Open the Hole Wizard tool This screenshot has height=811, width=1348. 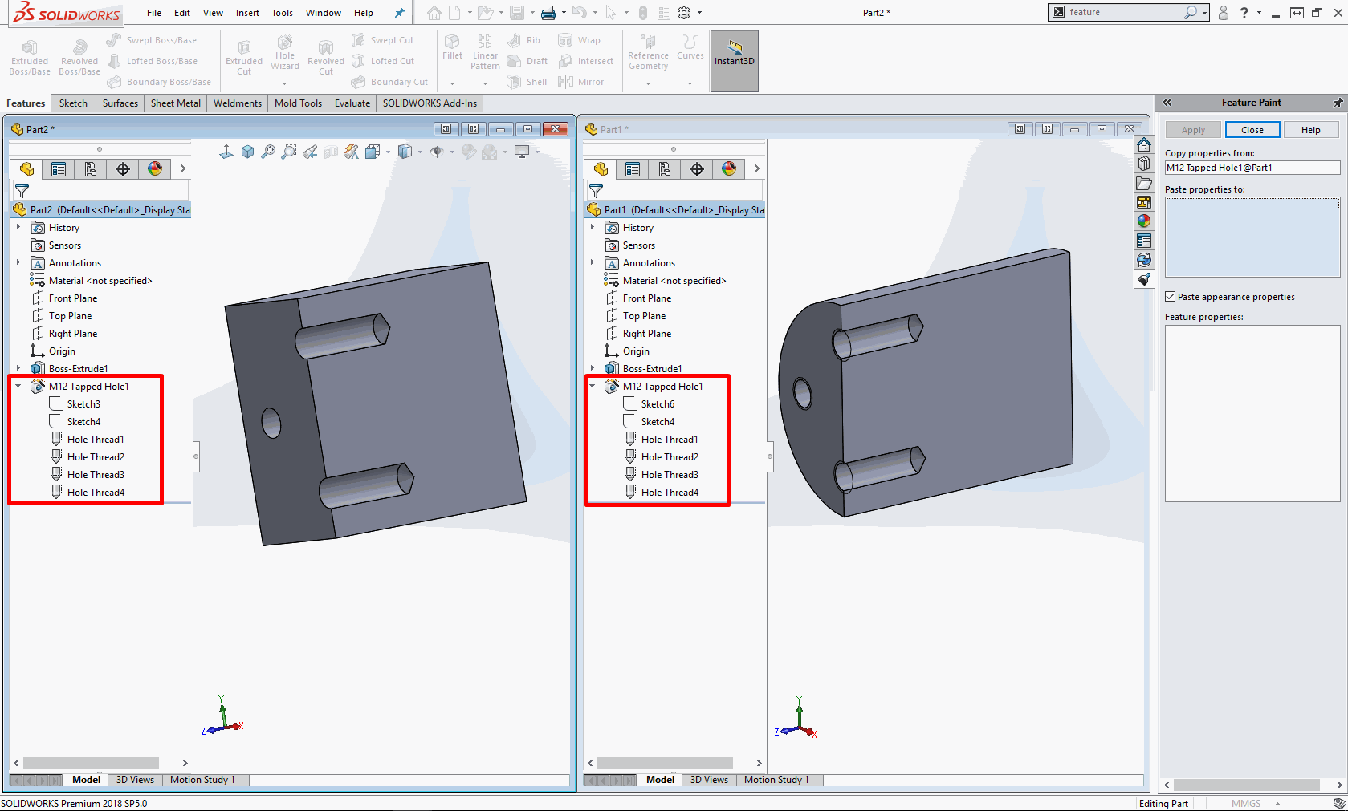tap(285, 53)
